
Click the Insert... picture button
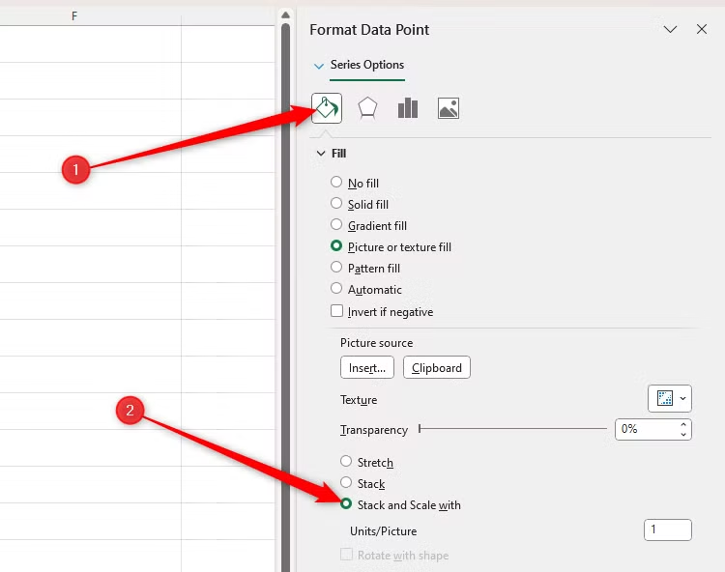point(367,367)
